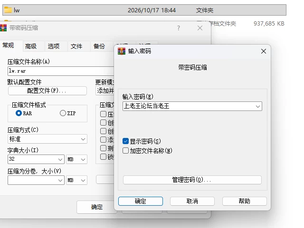Image resolution: width=304 pixels, height=228 pixels.
Task: Click 确定 in the 输入密码 dialog
Action: 141,201
